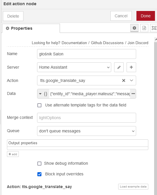Open node properties gear icon
This screenshot has width=157, height=195.
134,28
